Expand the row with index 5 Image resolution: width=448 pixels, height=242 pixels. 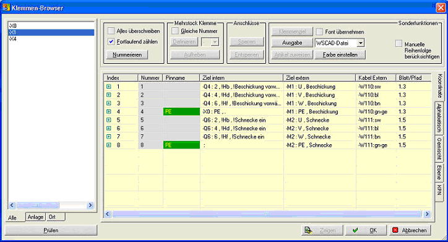108,119
